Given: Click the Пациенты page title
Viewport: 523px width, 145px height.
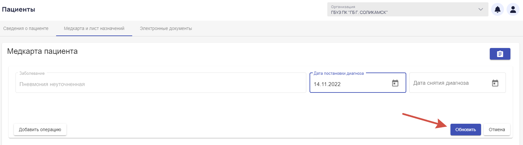Looking at the screenshot, I should 19,9.
